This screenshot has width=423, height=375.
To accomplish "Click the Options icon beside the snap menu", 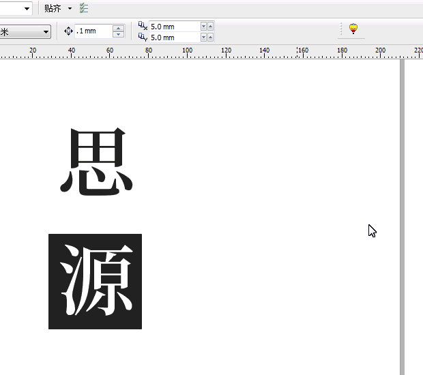I will coord(84,8).
